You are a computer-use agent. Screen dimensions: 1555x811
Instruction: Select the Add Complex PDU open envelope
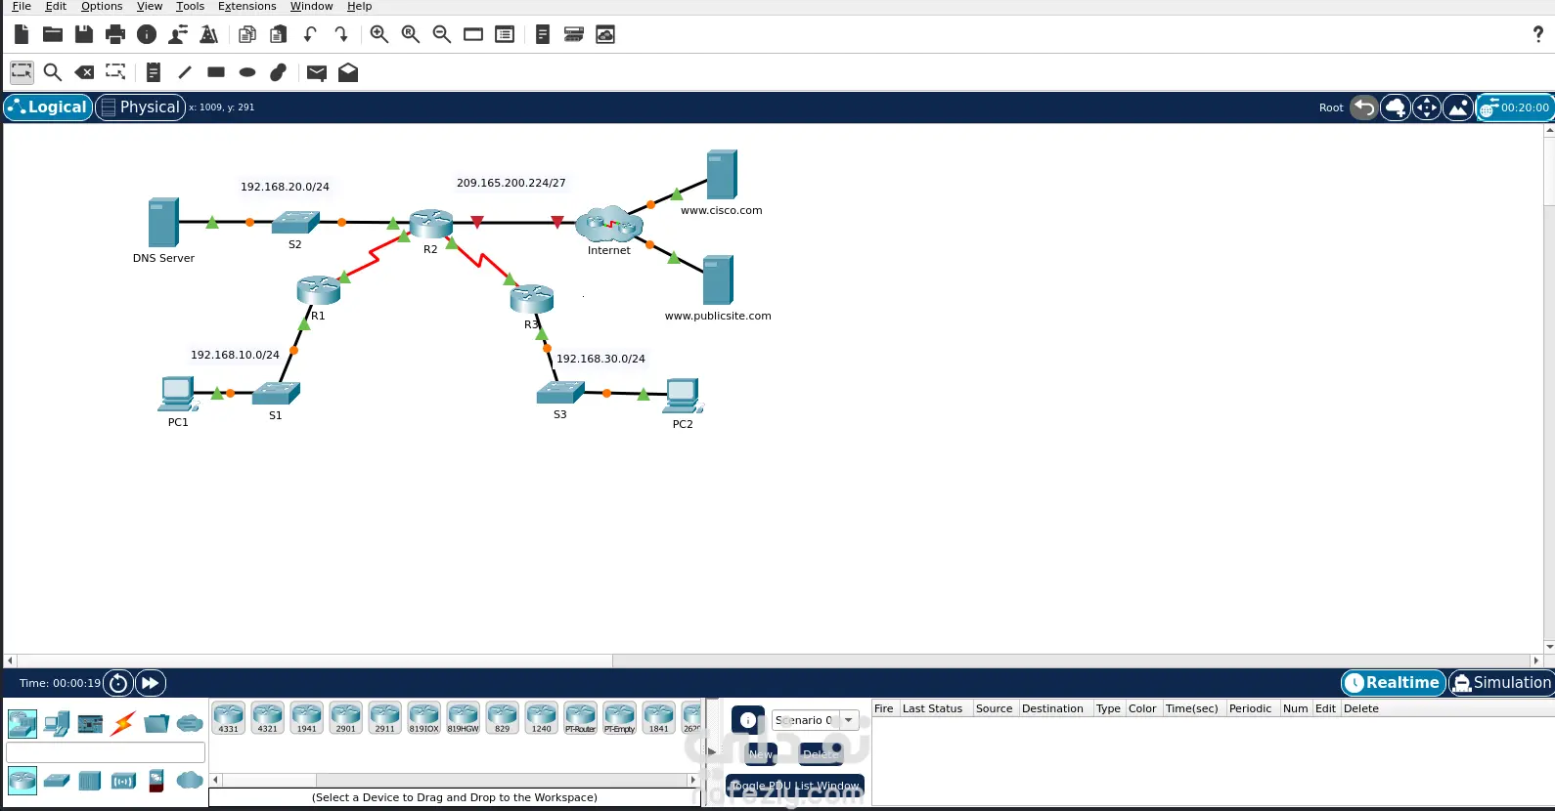(x=348, y=72)
